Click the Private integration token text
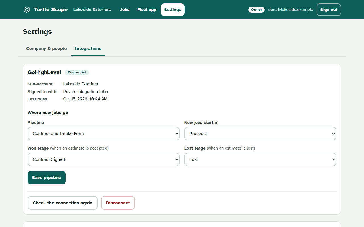 [86, 92]
